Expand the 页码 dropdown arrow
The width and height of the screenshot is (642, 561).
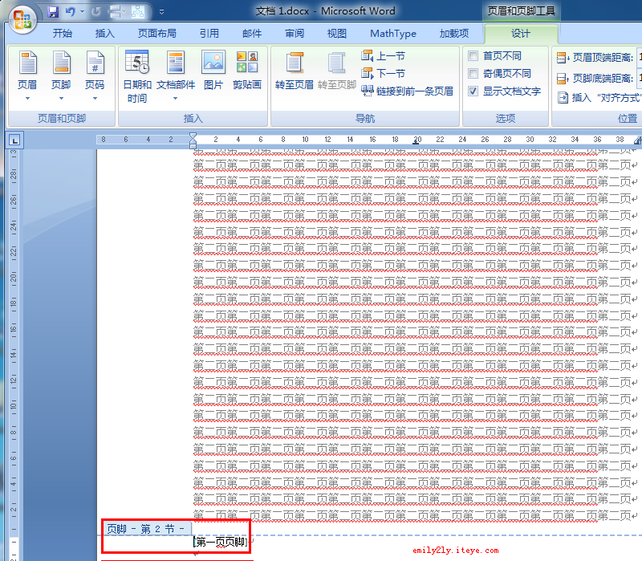coord(95,98)
